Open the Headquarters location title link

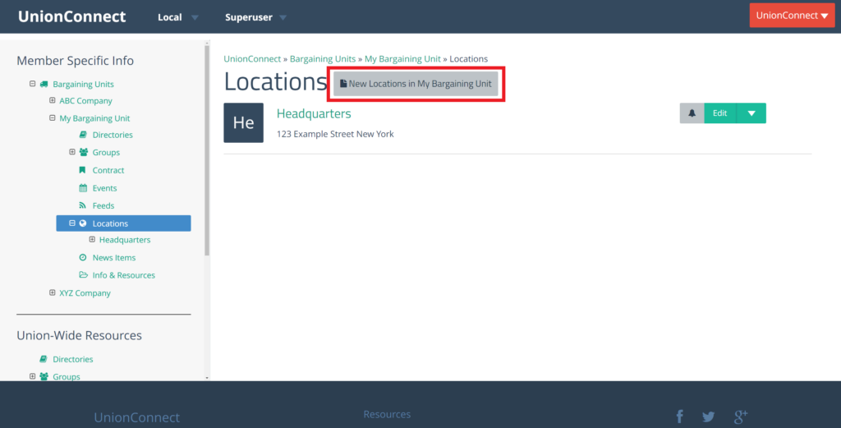tap(314, 113)
